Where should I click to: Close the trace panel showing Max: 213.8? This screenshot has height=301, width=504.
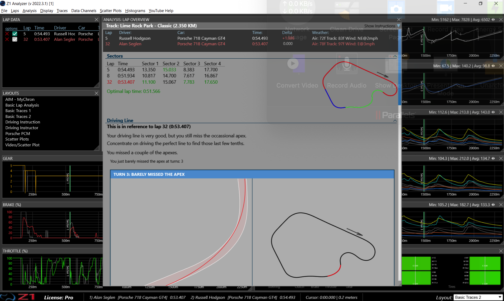(x=501, y=112)
